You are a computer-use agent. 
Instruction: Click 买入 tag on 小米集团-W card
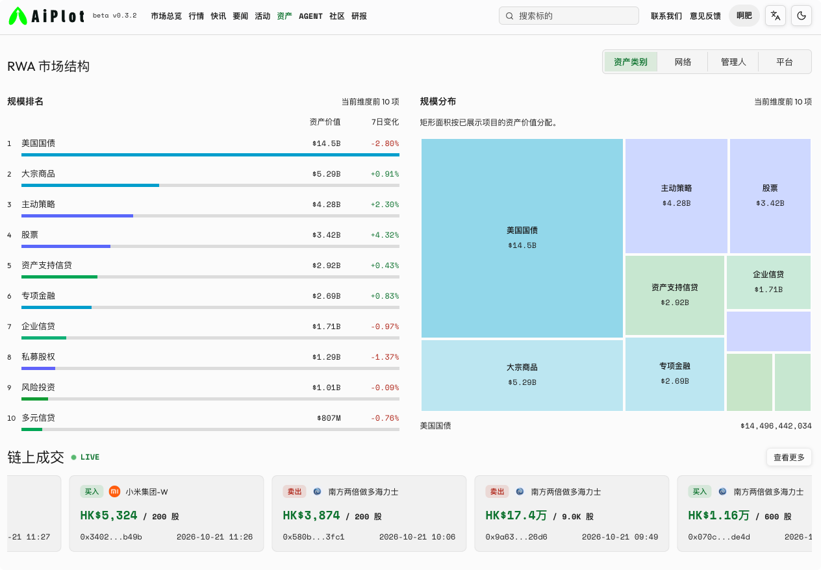[x=92, y=491]
